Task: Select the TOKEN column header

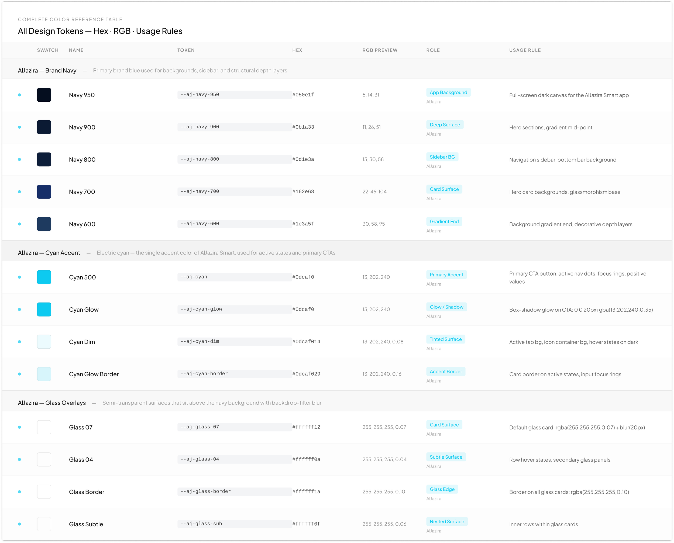Action: coord(186,50)
